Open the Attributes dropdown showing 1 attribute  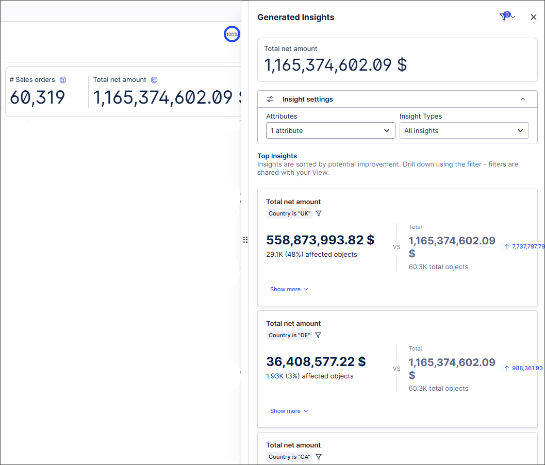(331, 130)
